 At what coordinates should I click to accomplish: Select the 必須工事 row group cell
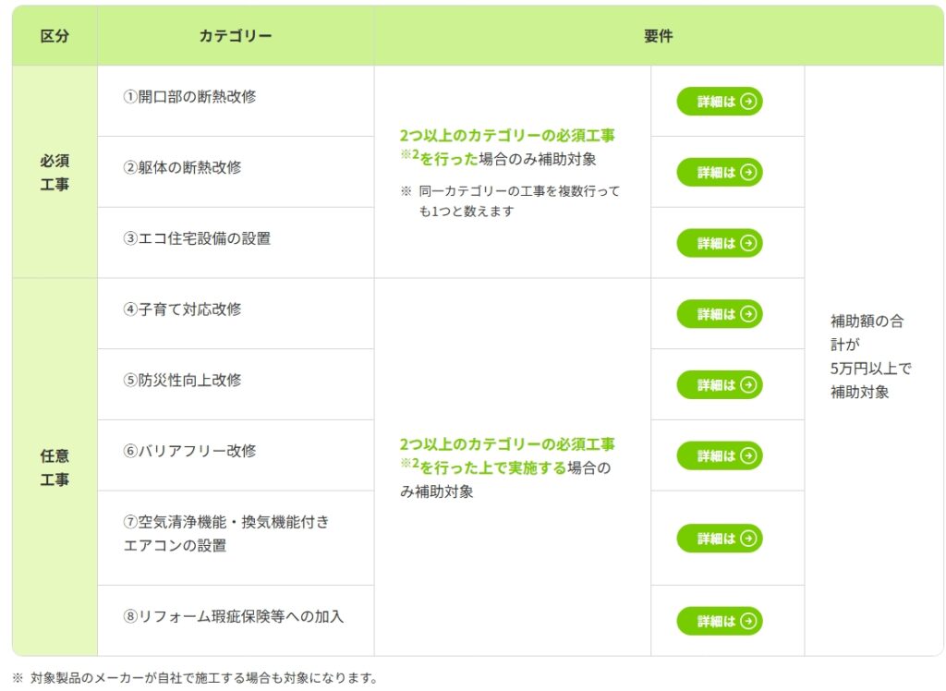point(55,172)
